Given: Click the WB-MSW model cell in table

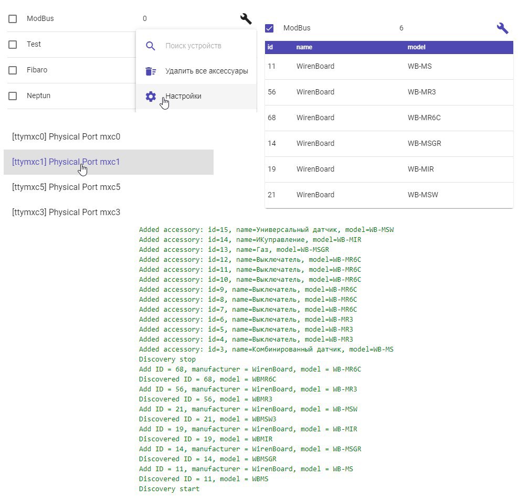Looking at the screenshot, I should click(423, 195).
